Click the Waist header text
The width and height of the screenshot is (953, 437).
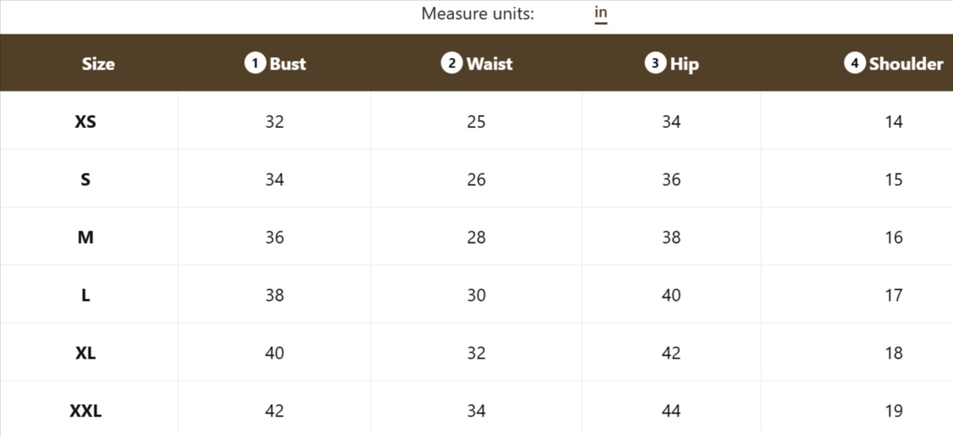(489, 64)
